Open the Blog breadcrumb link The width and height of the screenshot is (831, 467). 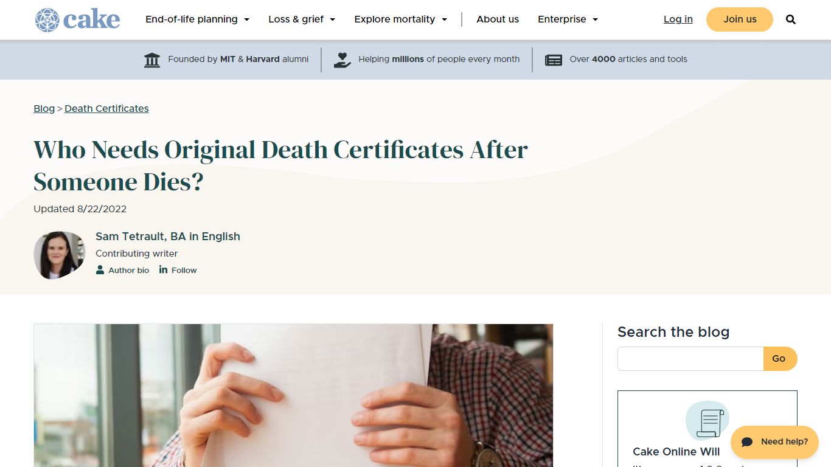pos(44,108)
